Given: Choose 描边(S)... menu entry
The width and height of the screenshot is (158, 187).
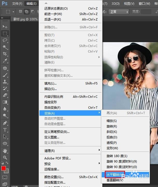Looking at the screenshot, I should pos(70,89).
